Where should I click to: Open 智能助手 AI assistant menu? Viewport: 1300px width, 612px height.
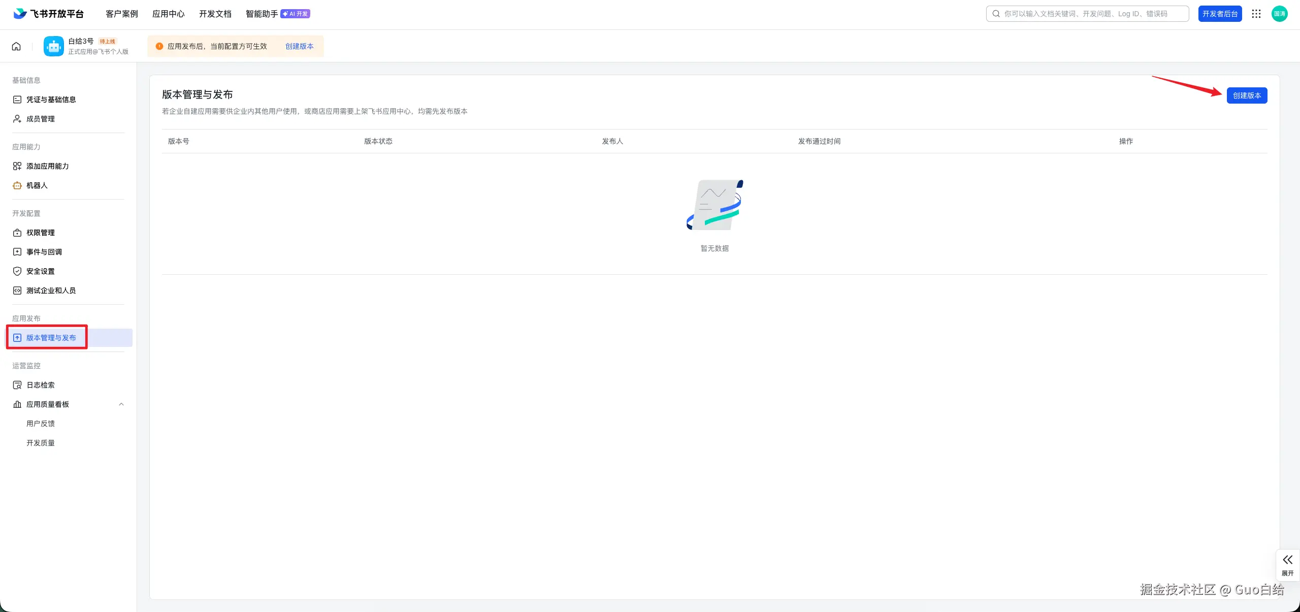pos(262,14)
